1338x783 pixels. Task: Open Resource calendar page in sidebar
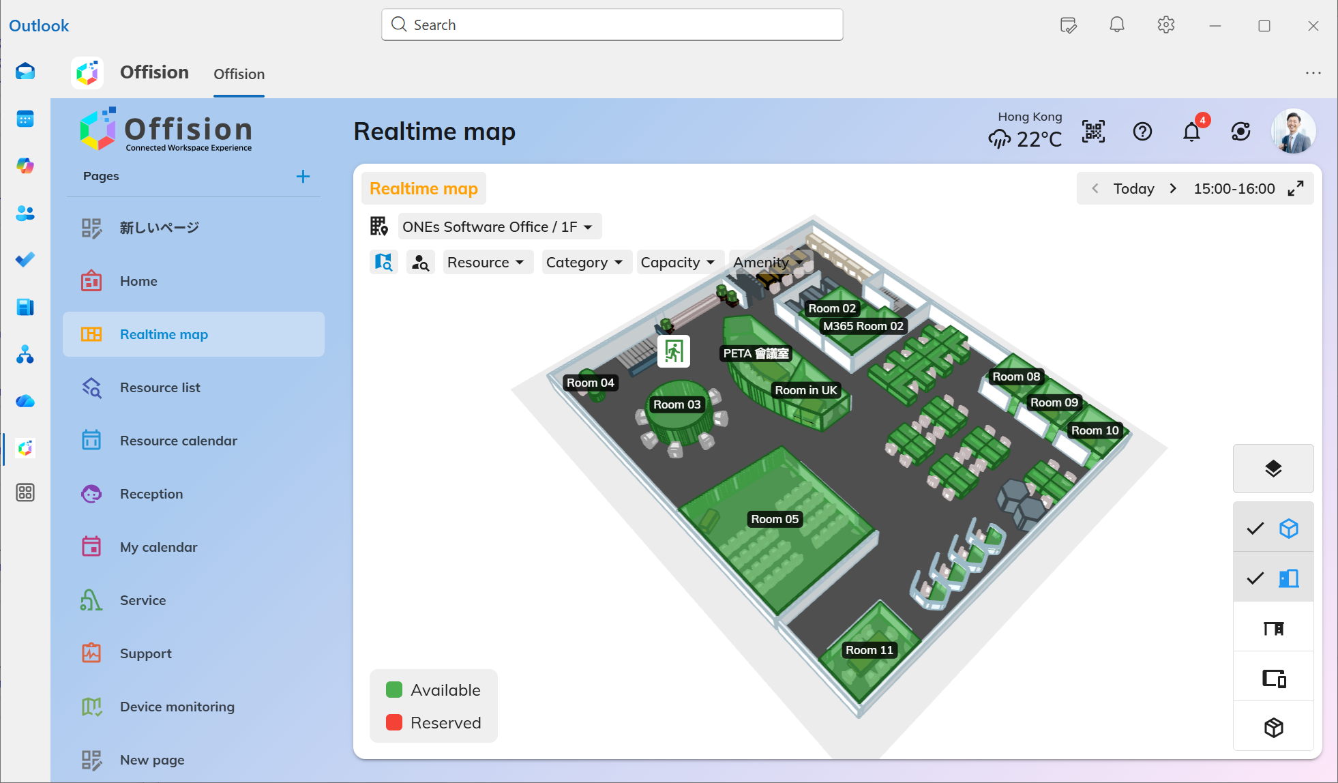tap(179, 441)
